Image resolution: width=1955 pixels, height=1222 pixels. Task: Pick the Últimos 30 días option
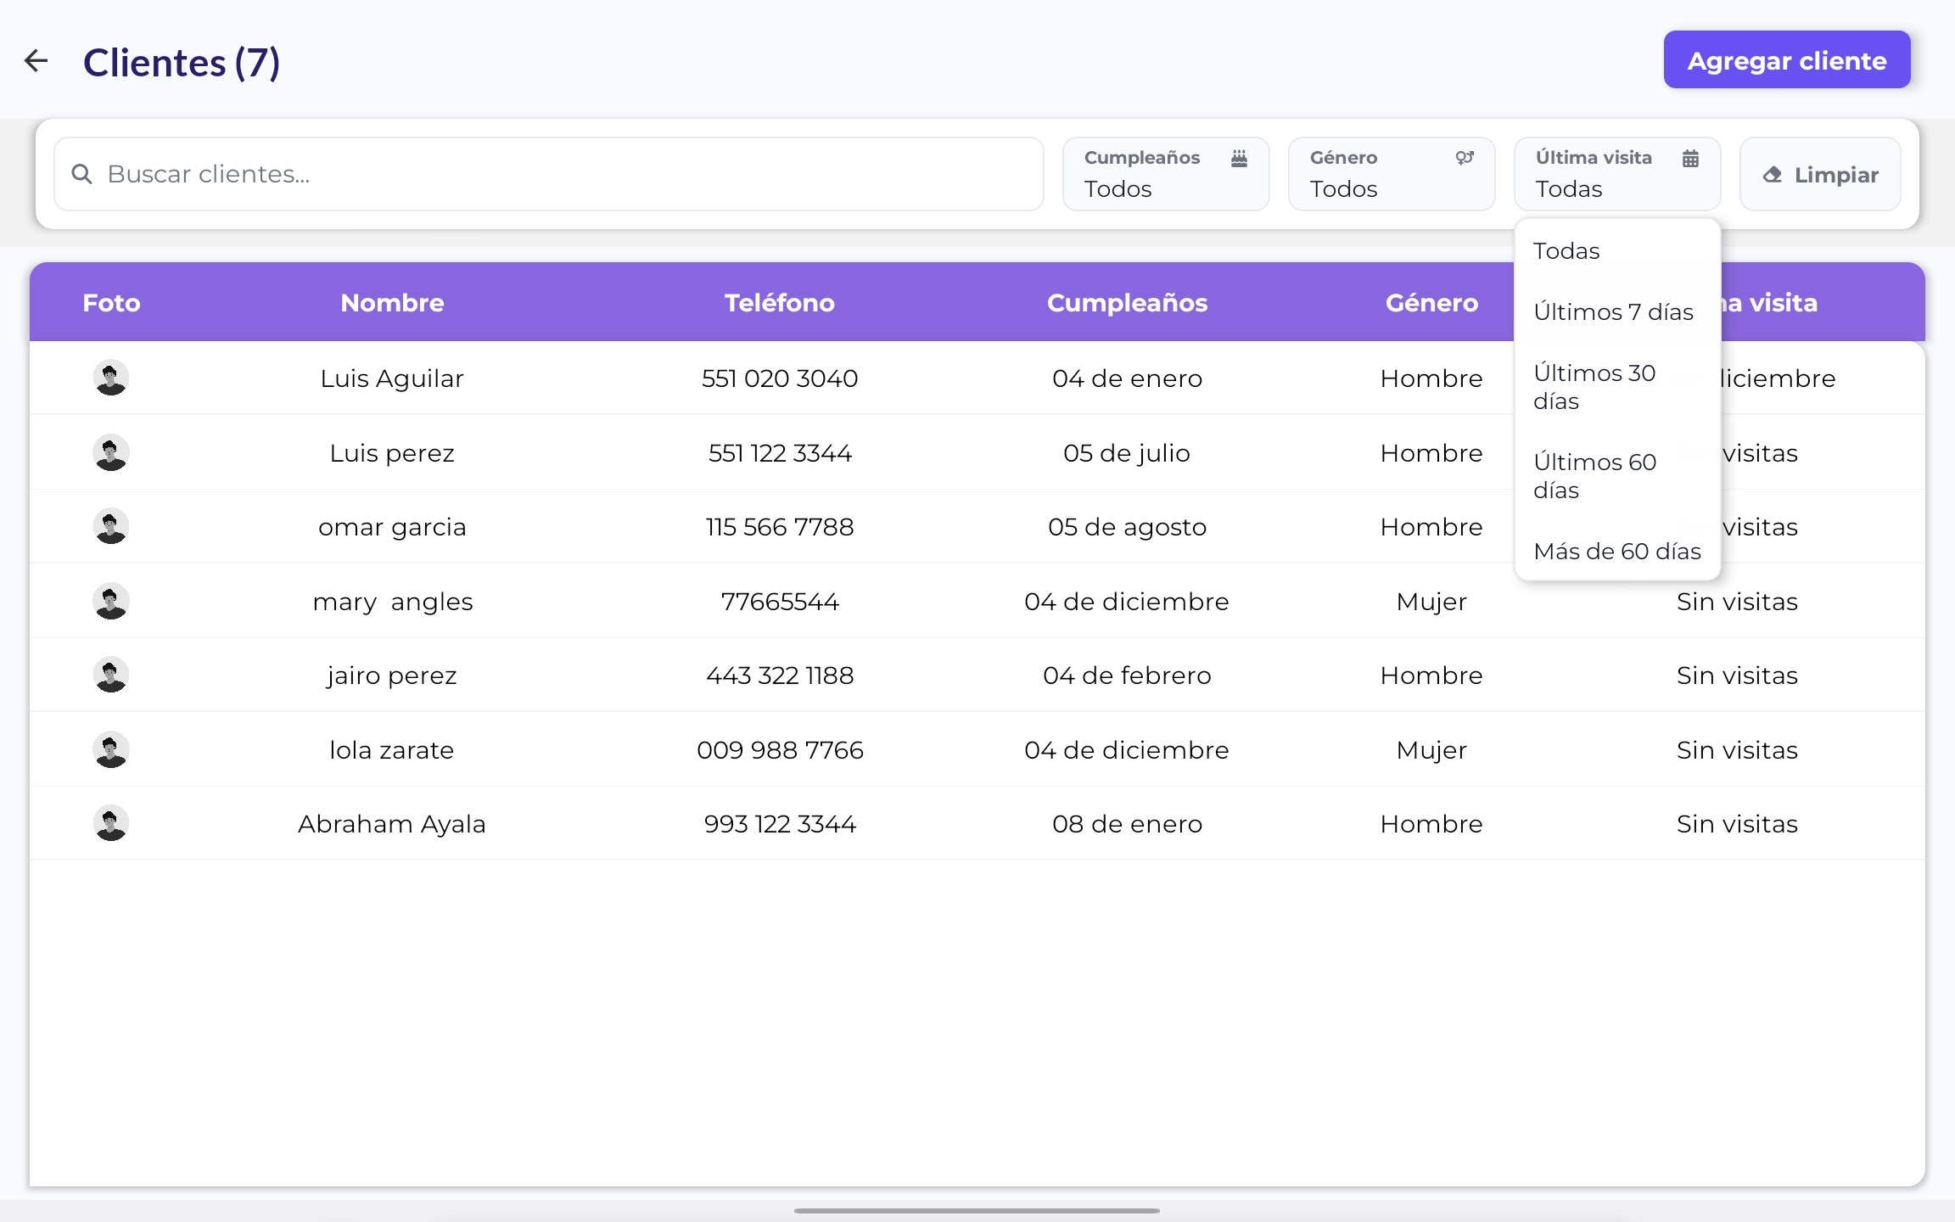coord(1594,387)
